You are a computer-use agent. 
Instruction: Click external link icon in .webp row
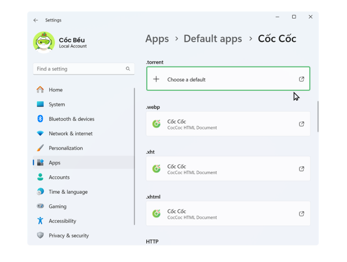[301, 124]
